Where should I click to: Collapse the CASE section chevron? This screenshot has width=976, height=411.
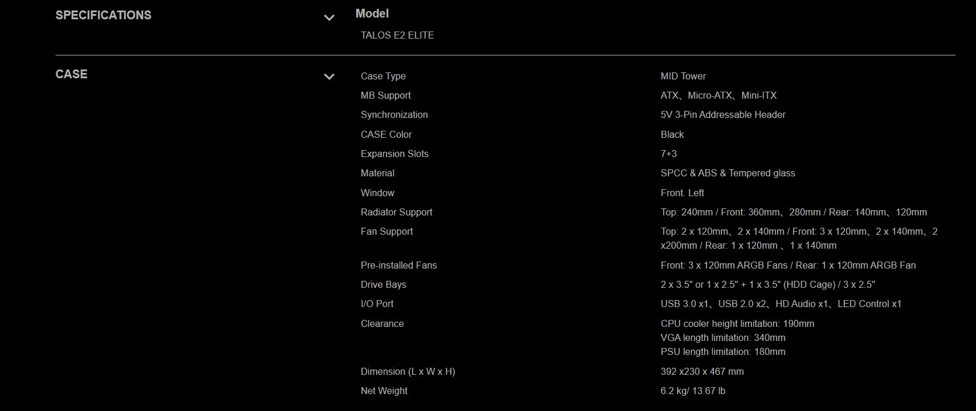coord(329,76)
